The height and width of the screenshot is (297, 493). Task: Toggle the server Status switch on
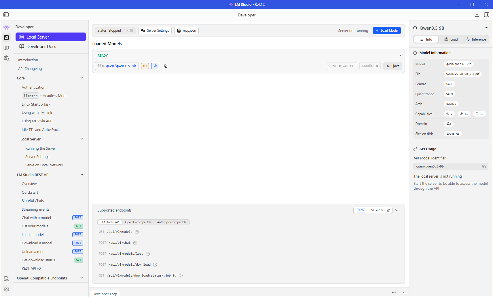pyautogui.click(x=130, y=31)
